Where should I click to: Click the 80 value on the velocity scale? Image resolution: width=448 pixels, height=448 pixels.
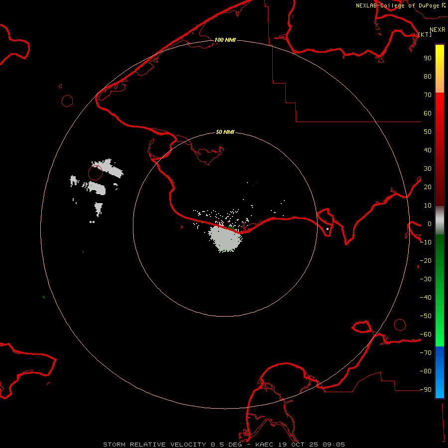point(428,76)
